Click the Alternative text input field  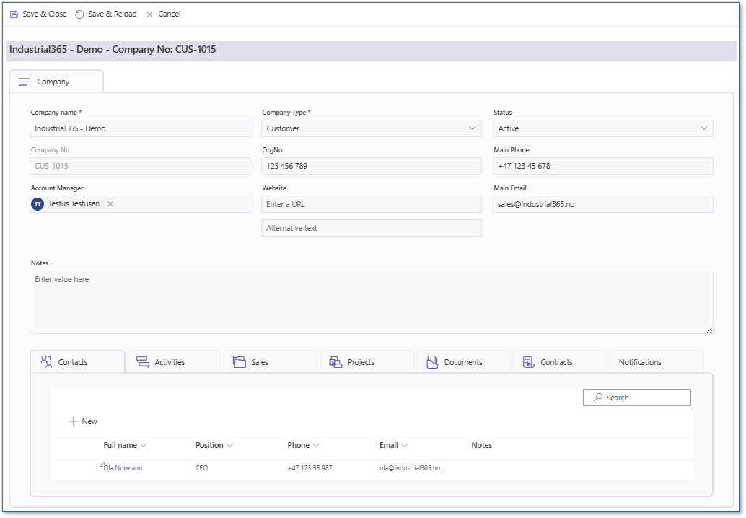click(371, 228)
